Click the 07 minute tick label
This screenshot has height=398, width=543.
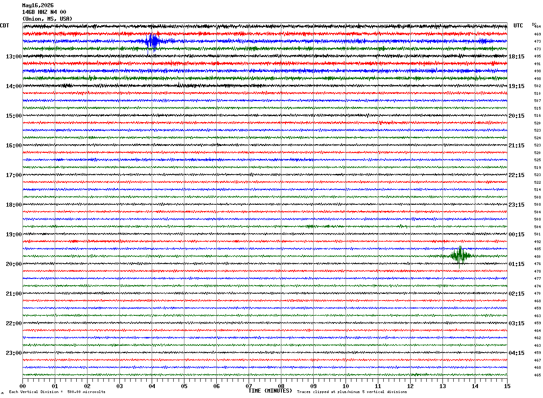(x=249, y=386)
